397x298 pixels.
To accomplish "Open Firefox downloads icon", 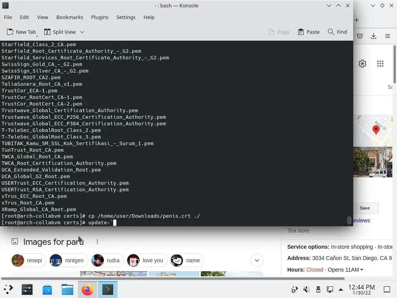I will pyautogui.click(x=373, y=36).
